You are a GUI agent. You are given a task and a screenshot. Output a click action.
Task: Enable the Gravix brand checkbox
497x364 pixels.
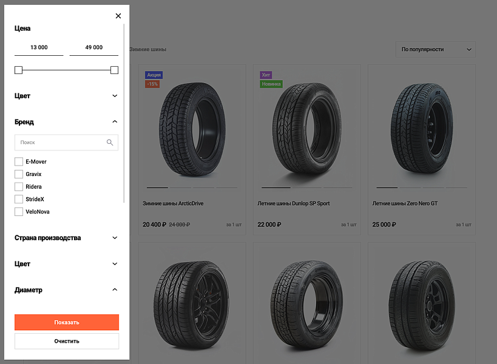point(19,174)
